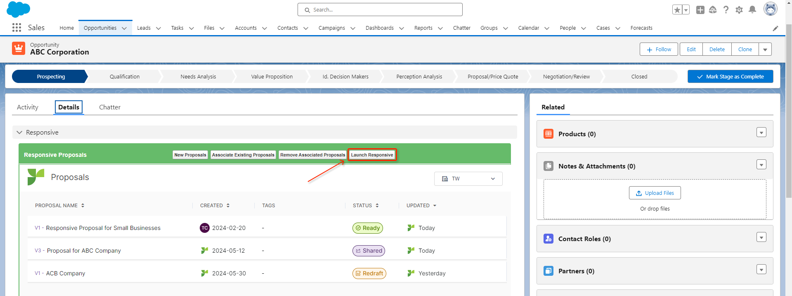The height and width of the screenshot is (296, 792).
Task: Click Launch Responsive button
Action: pos(372,155)
